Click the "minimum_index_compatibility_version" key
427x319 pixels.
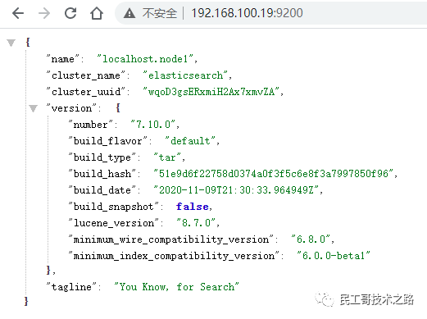coord(174,256)
